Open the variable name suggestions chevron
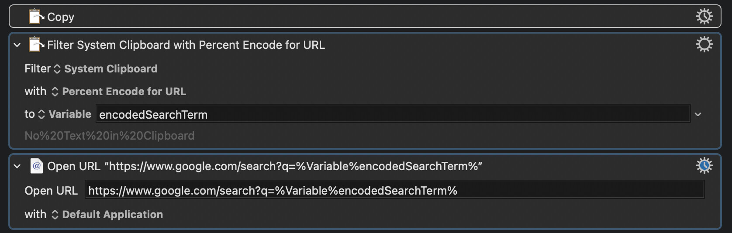This screenshot has height=233, width=732. tap(698, 114)
